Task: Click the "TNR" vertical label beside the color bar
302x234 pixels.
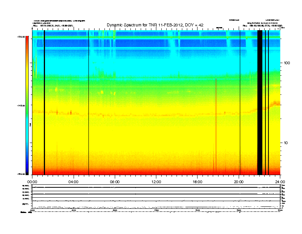Action: pos(30,125)
